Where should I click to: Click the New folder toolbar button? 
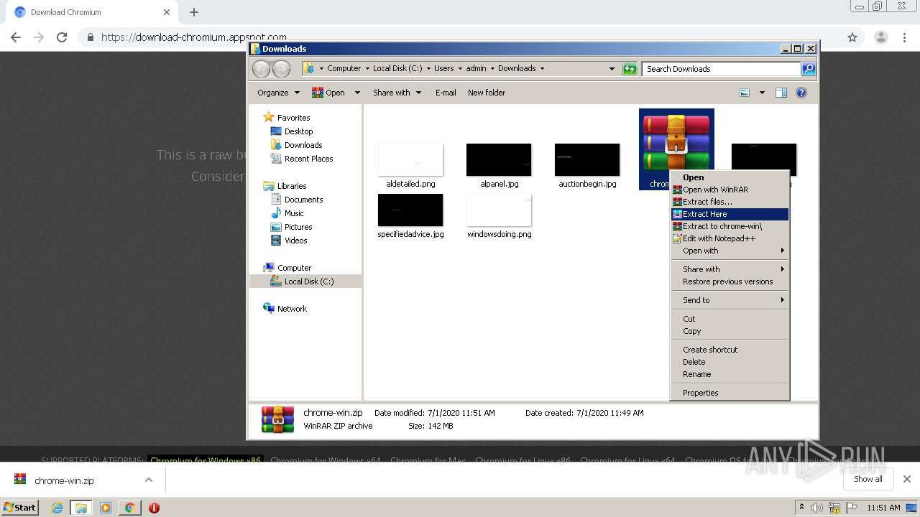point(487,93)
